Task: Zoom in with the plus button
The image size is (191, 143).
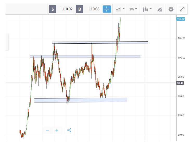Action: (x=57, y=130)
